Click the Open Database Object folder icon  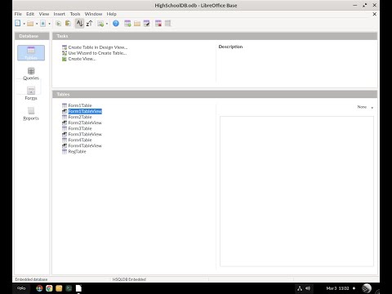click(137, 24)
